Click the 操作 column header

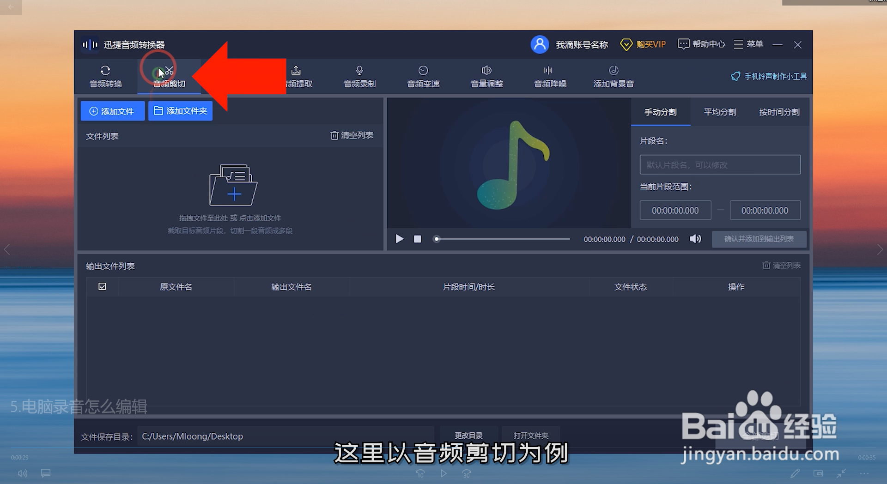[x=736, y=287]
